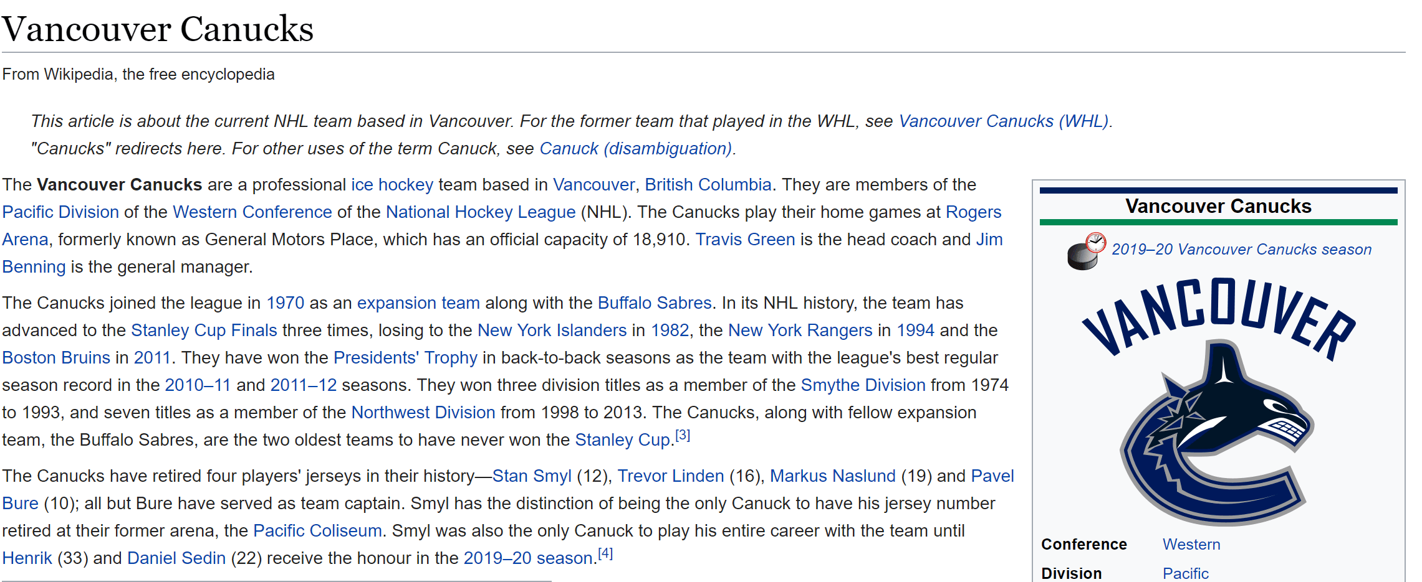
Task: Click the Northwest Division link
Action: click(423, 413)
